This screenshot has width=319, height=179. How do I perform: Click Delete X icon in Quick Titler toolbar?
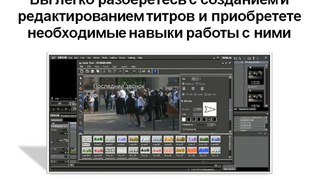[120, 72]
